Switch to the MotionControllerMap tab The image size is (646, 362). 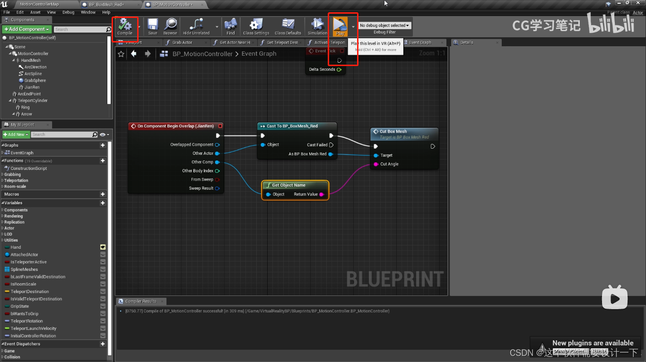(40, 4)
